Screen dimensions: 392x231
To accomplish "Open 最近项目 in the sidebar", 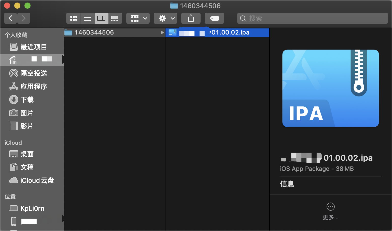I will pyautogui.click(x=33, y=47).
